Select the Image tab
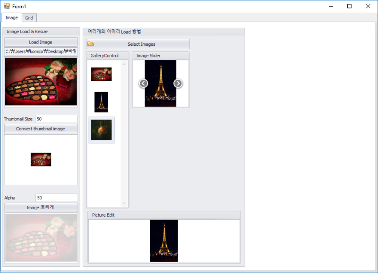 click(x=11, y=17)
